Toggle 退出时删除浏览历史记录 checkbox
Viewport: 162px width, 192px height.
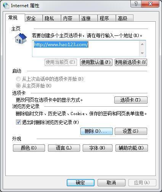pyautogui.click(x=18, y=122)
